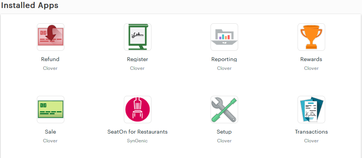The height and width of the screenshot is (158, 362).
Task: Click the Setup app name label
Action: pyautogui.click(x=224, y=132)
